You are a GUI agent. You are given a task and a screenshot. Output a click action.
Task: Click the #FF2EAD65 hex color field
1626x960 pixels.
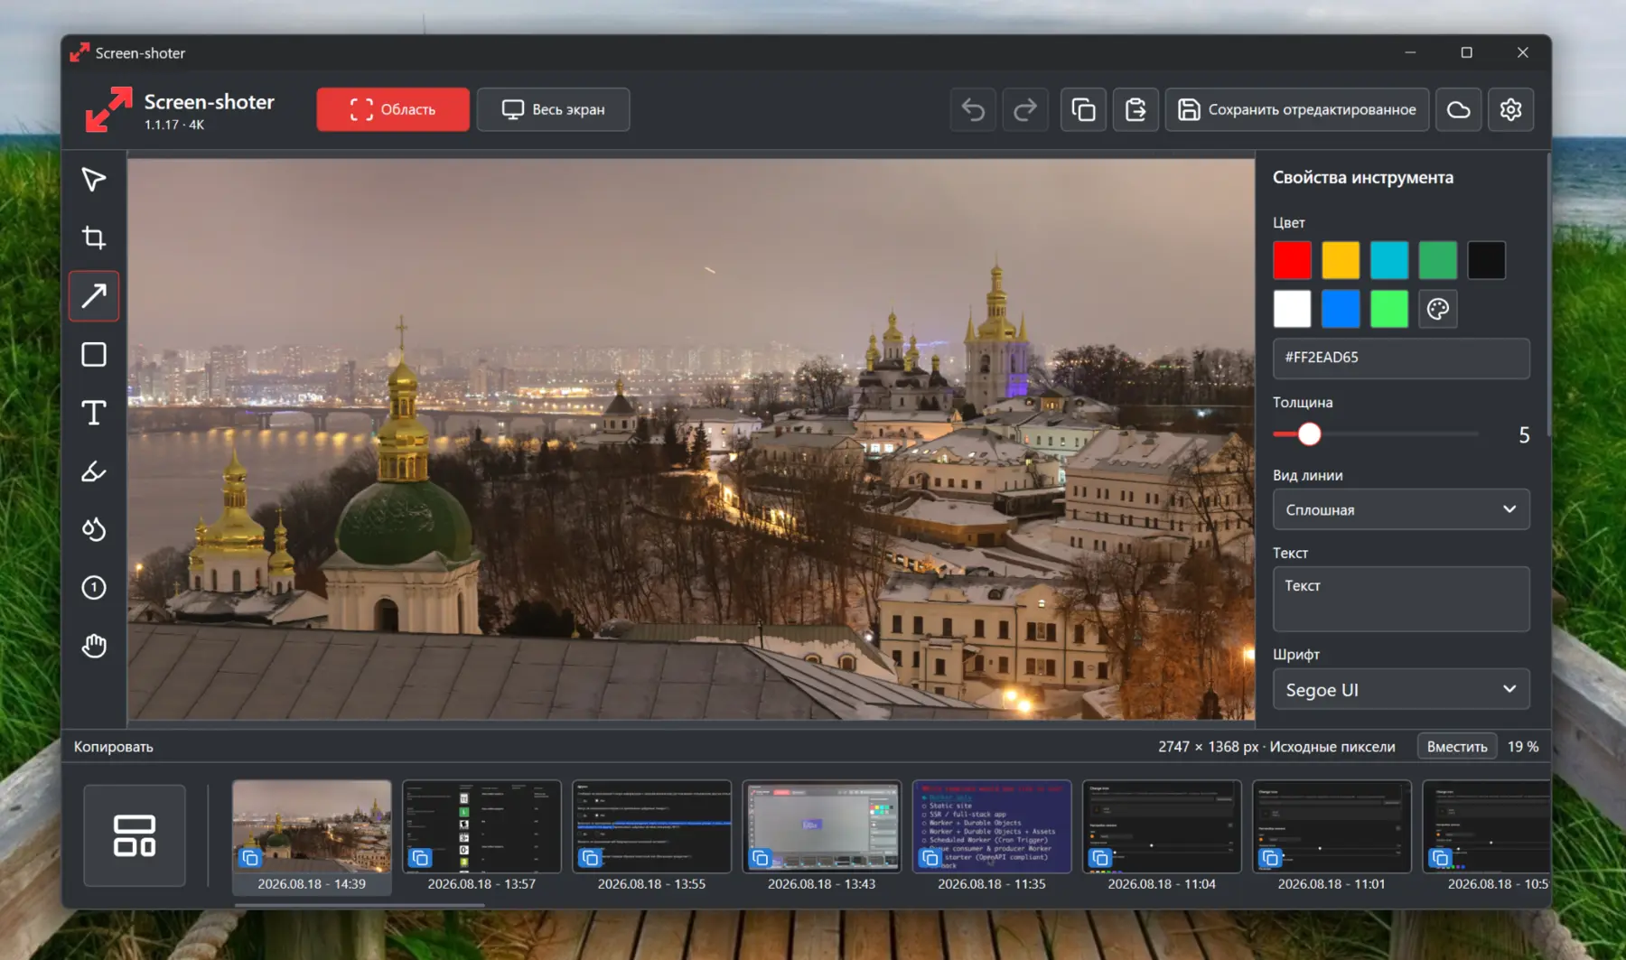(1401, 358)
